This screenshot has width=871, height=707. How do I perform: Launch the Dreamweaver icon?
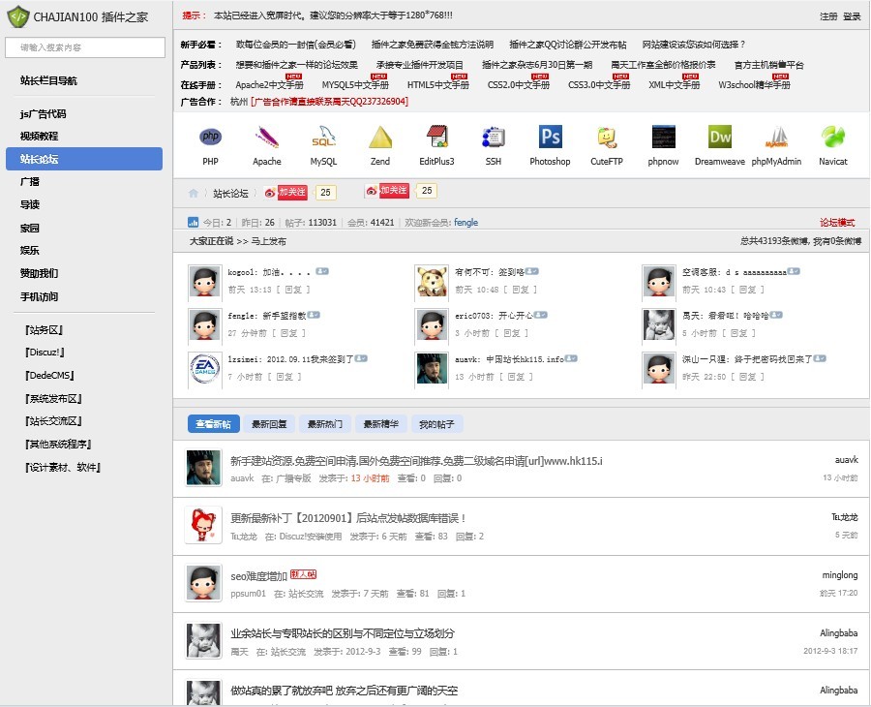720,138
